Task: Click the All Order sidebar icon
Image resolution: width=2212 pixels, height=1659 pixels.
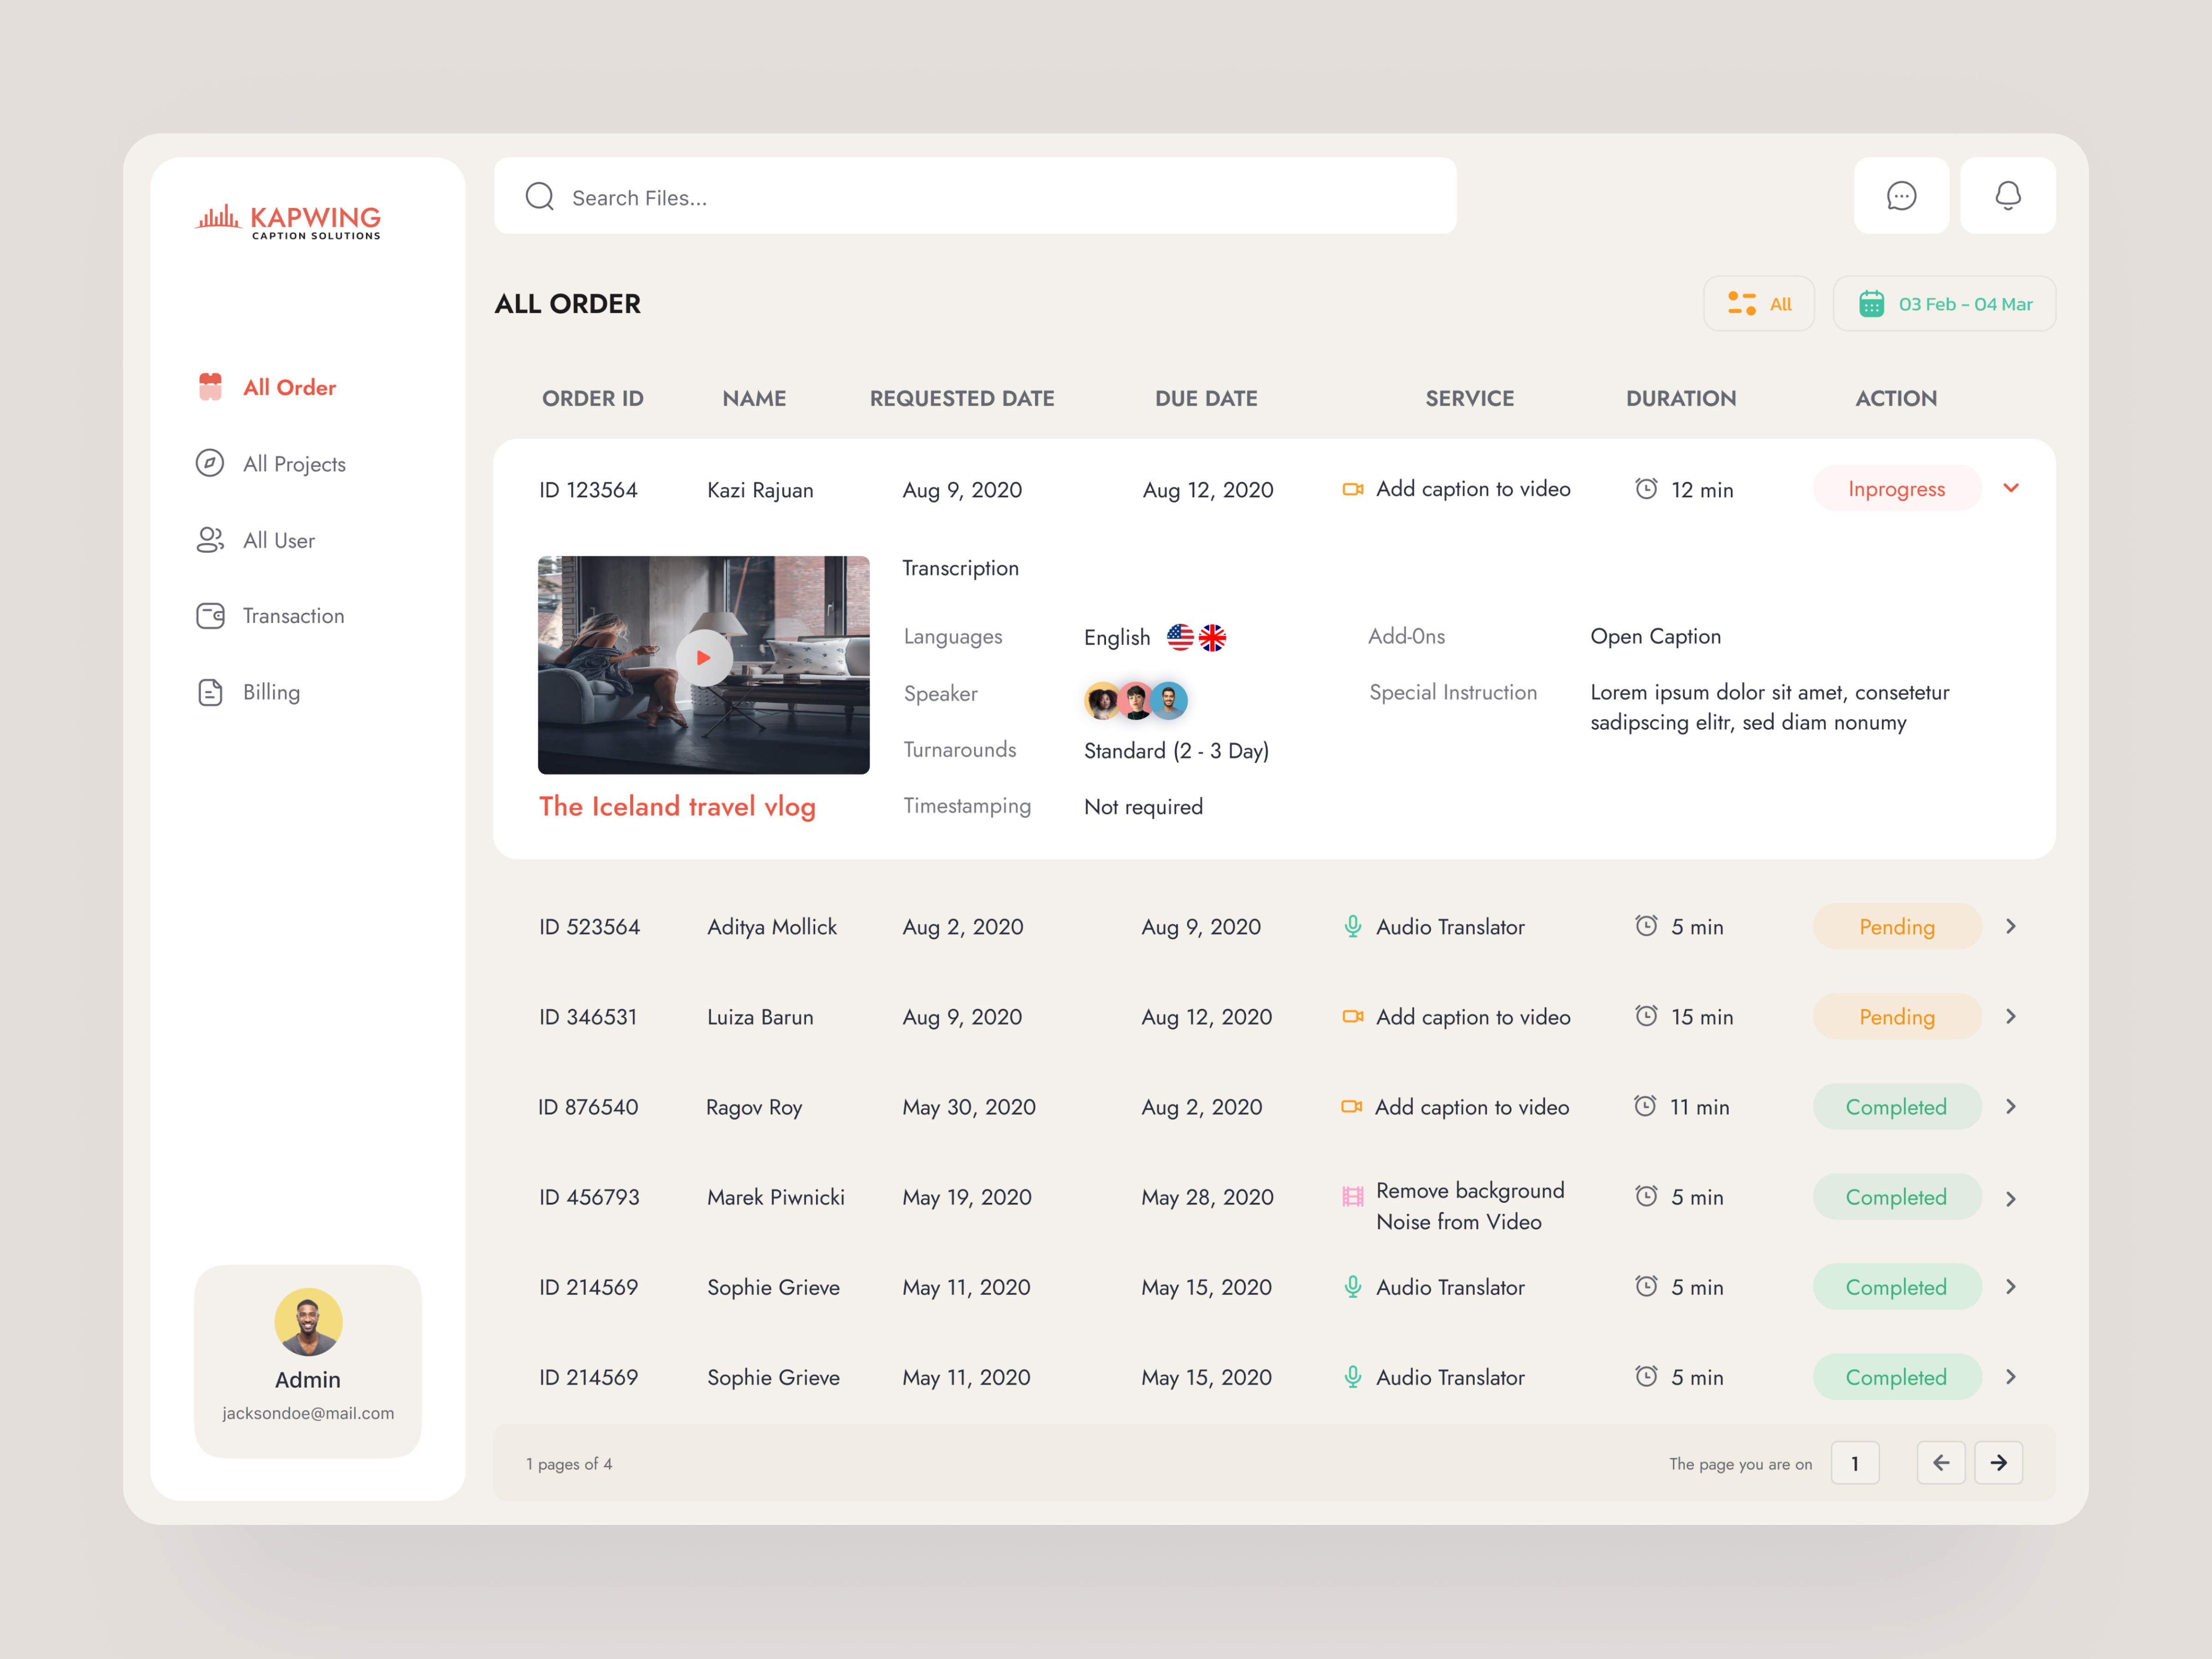Action: pos(210,387)
